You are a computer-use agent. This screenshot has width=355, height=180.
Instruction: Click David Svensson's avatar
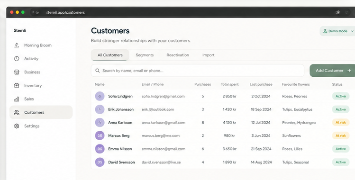click(x=100, y=162)
